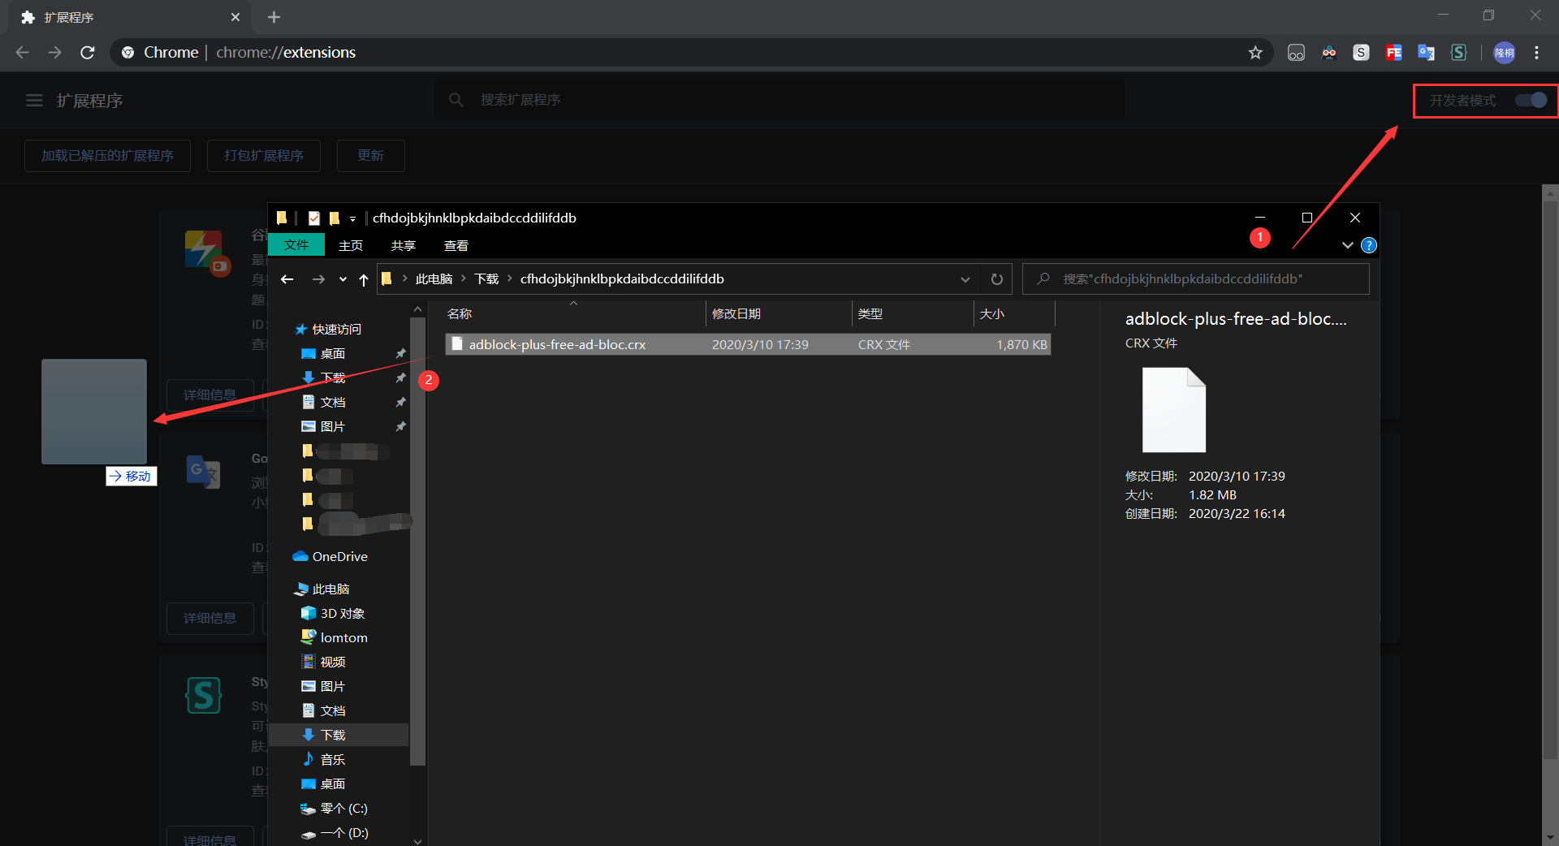Sort files by Date modified column

point(778,313)
